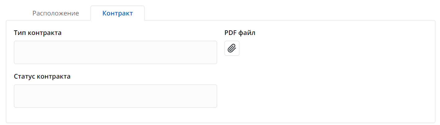The height and width of the screenshot is (125, 440).
Task: Open the Тип контракта combo box
Action: (115, 52)
